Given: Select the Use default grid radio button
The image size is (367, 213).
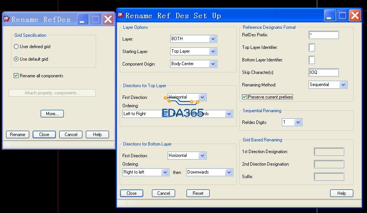Looking at the screenshot, I should 16,59.
